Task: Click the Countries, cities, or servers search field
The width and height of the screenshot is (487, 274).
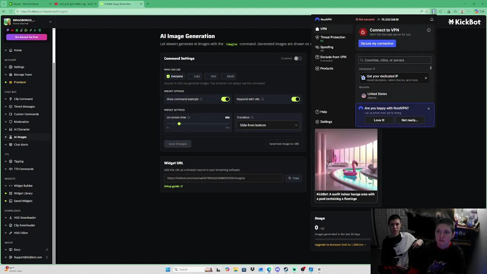Action: tap(395, 60)
